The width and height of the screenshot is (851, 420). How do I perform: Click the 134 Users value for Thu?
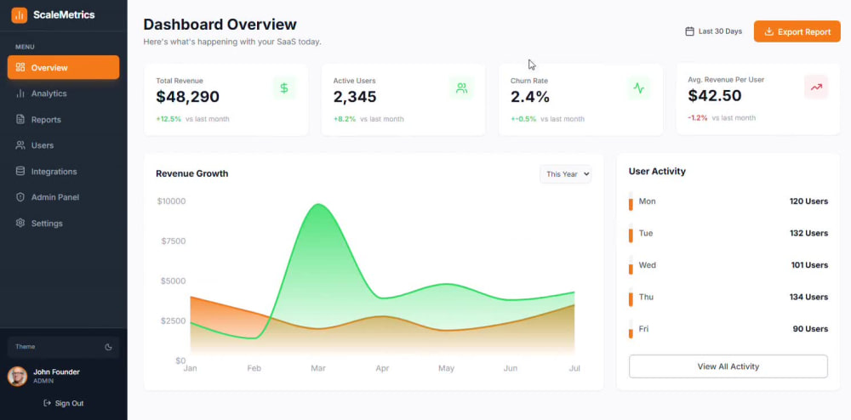coord(808,297)
